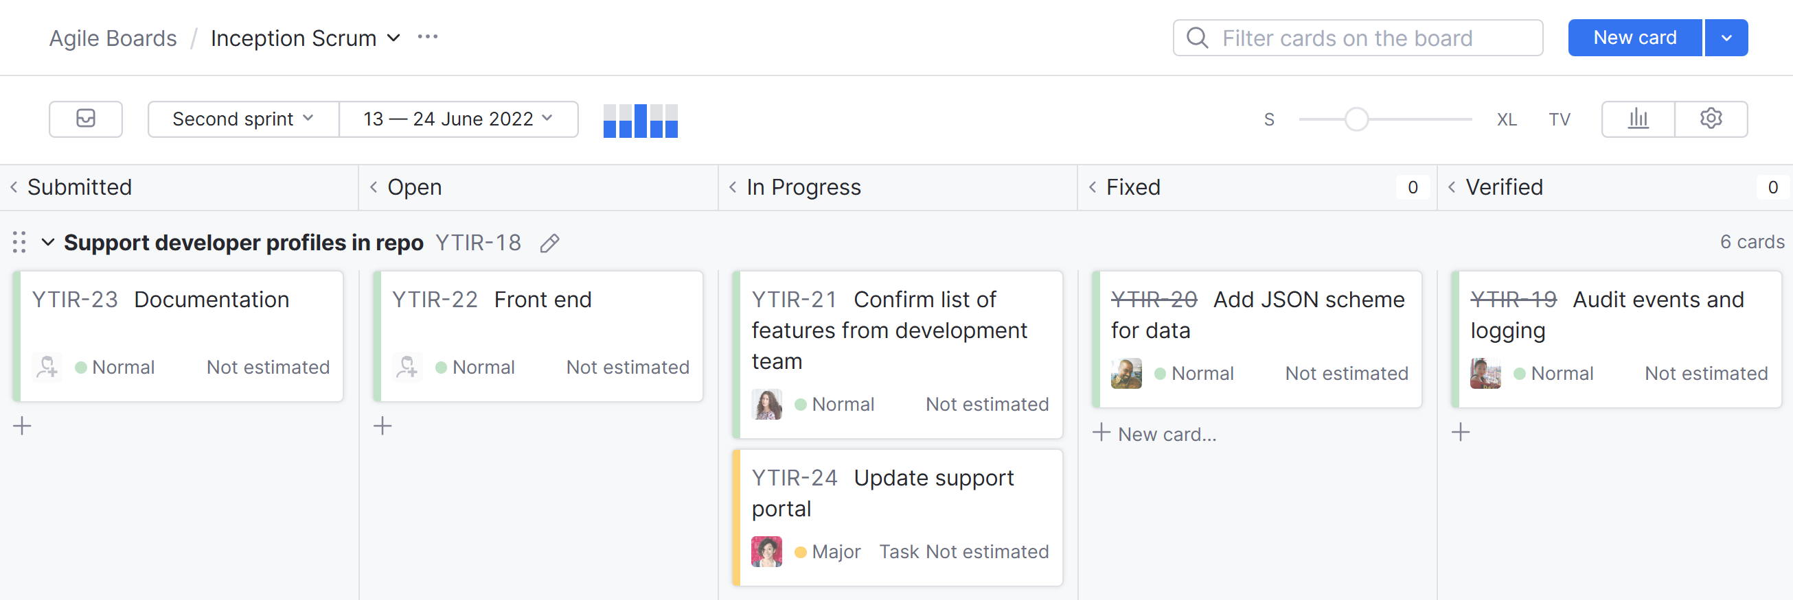
Task: Collapse the Support developer profiles swimlane
Action: (x=47, y=243)
